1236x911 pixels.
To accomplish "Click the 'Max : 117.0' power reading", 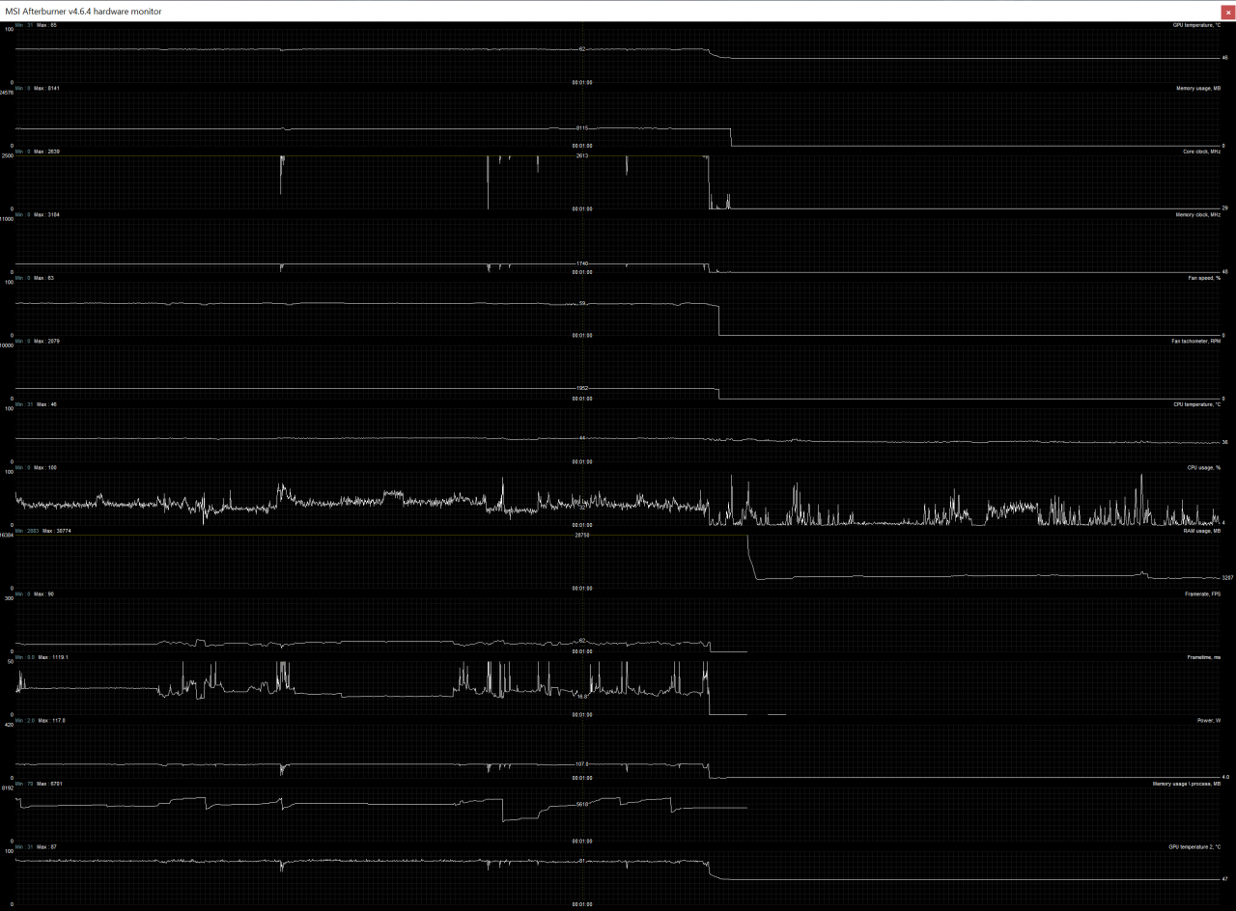I will (x=50, y=720).
